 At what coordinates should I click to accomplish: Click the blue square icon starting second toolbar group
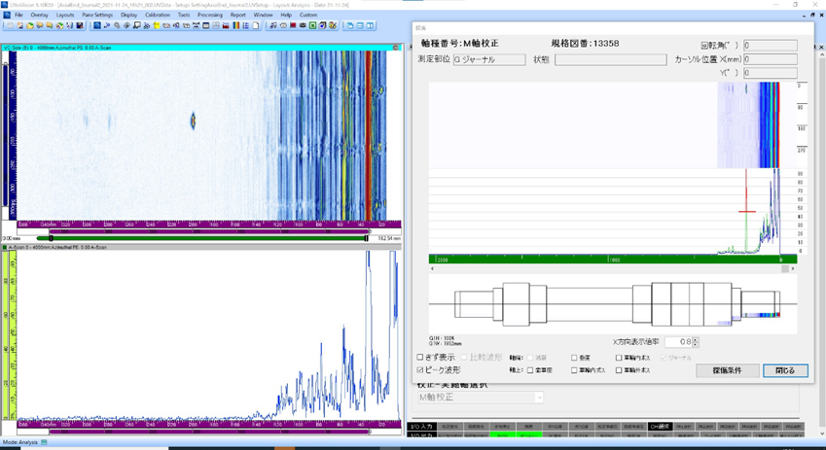(x=96, y=25)
